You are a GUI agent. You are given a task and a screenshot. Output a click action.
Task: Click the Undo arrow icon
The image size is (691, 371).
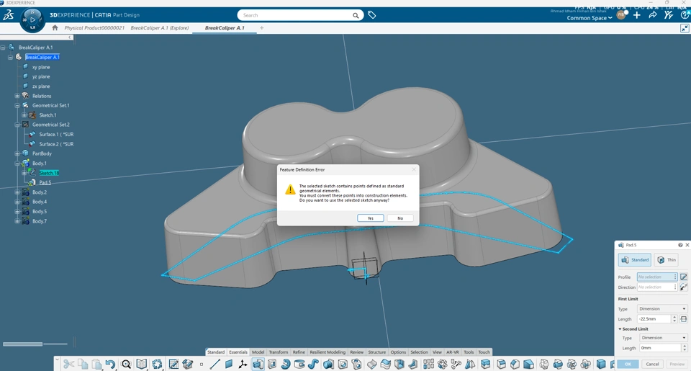[110, 364]
